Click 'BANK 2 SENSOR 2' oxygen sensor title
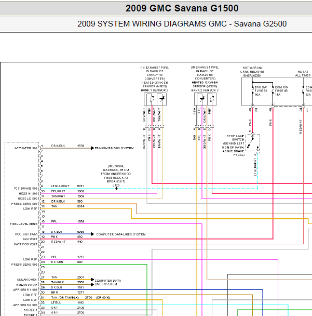The width and height of the screenshot is (312, 316). pos(205,90)
